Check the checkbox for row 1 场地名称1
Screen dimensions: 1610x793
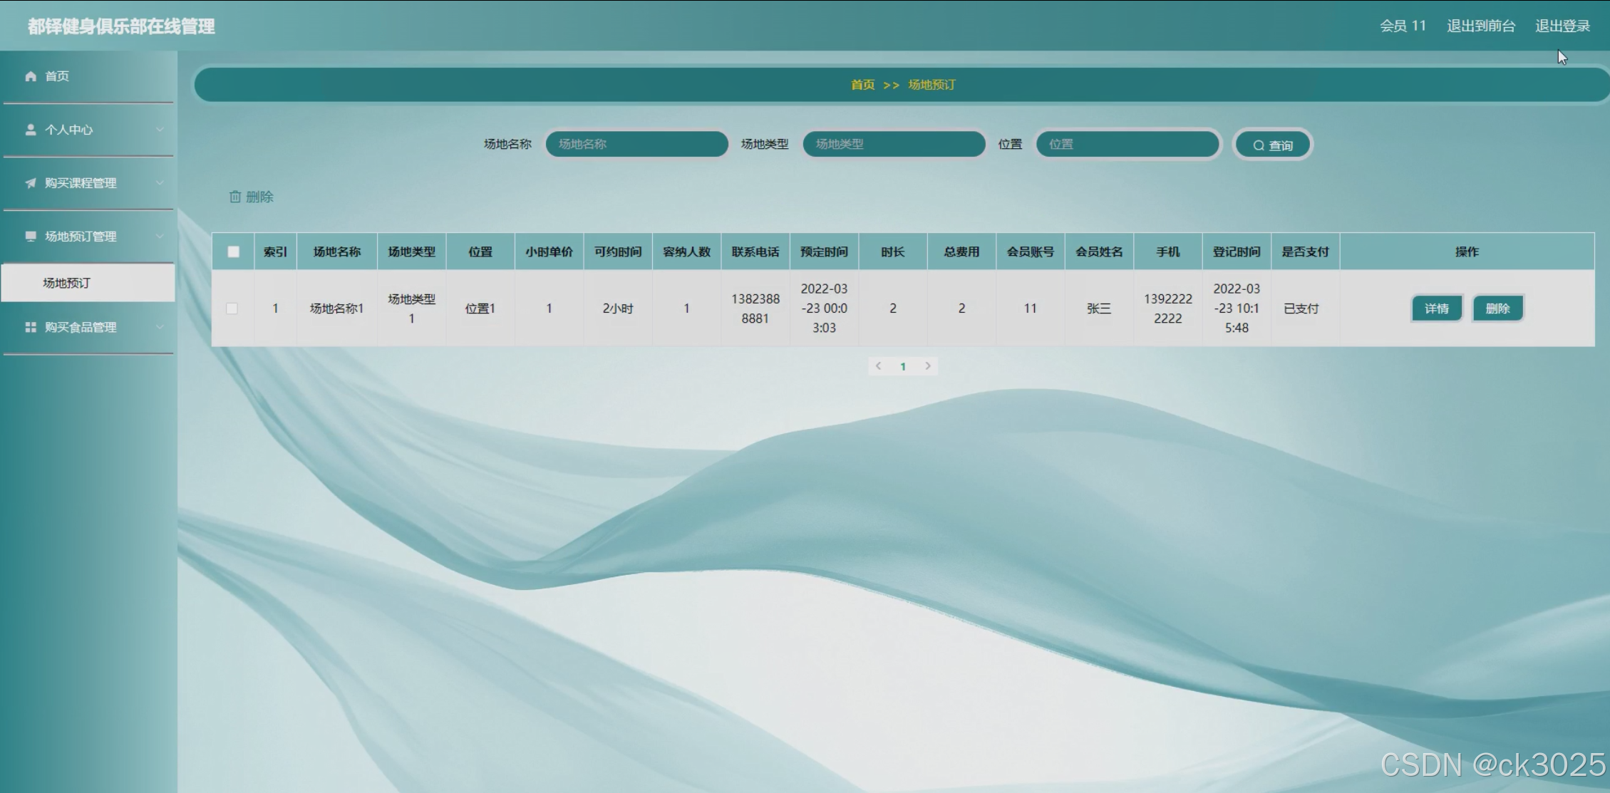pyautogui.click(x=232, y=309)
